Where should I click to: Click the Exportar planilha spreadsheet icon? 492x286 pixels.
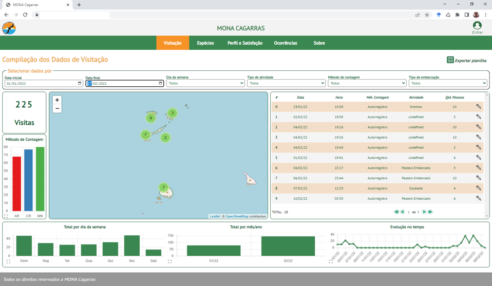tap(450, 60)
